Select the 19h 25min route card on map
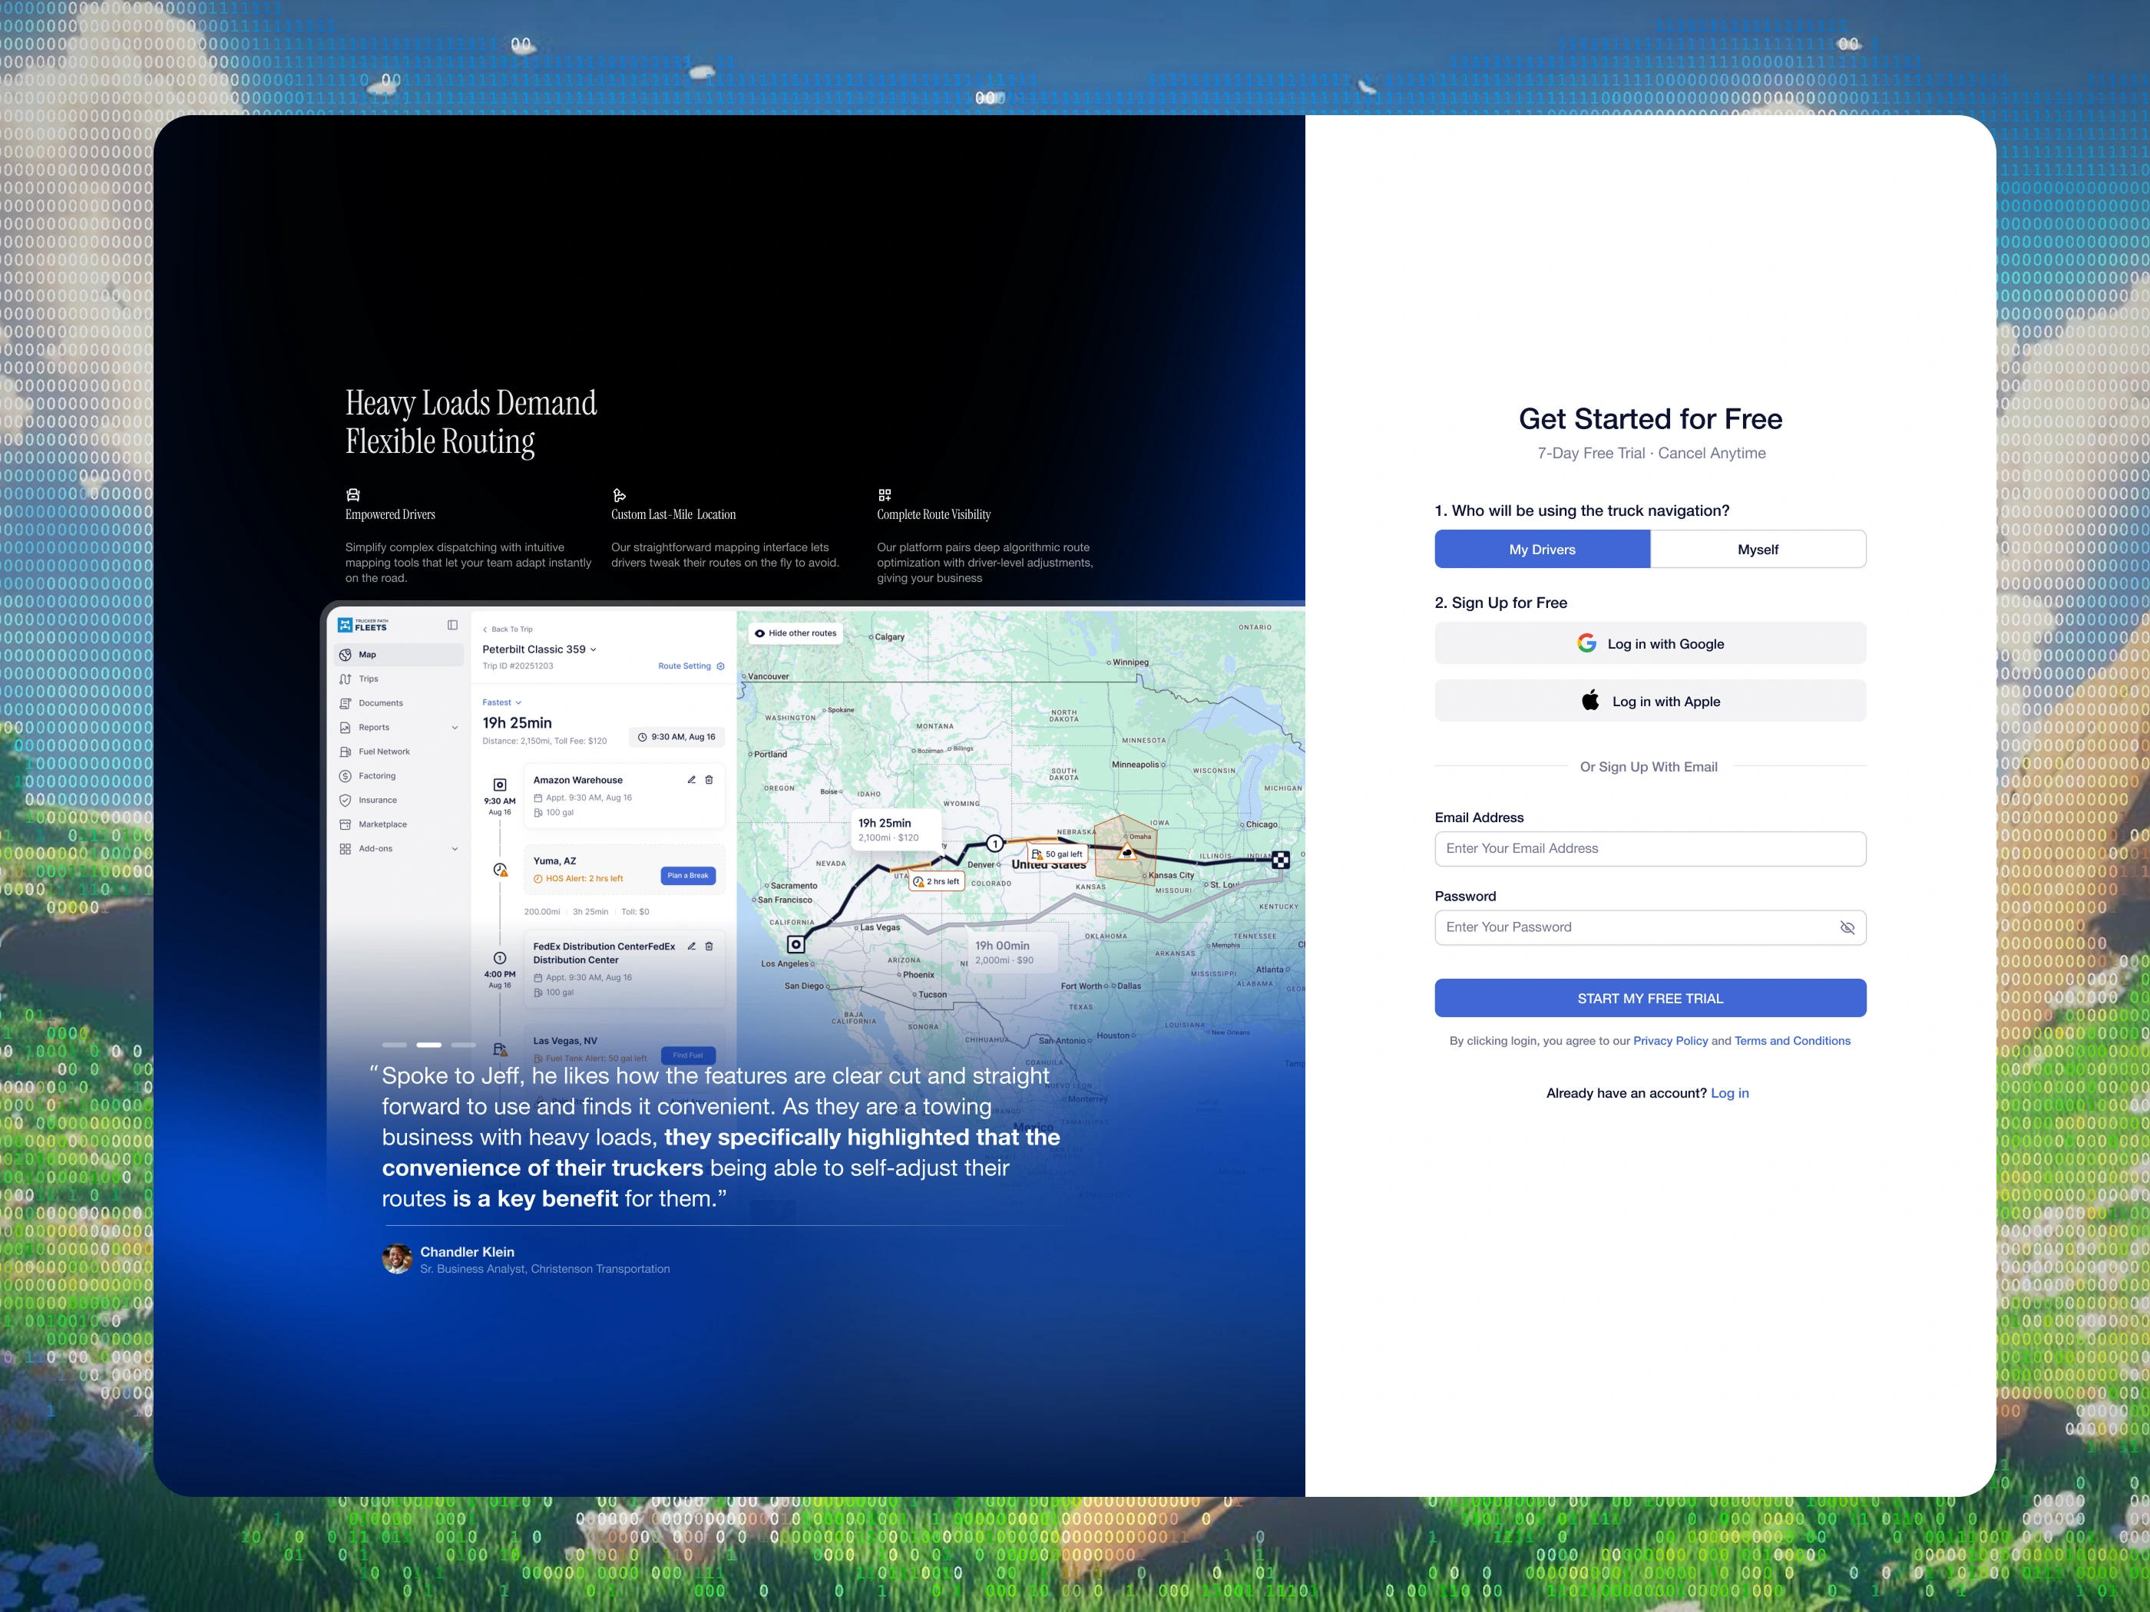Viewport: 2150px width, 1612px height. pyautogui.click(x=895, y=829)
